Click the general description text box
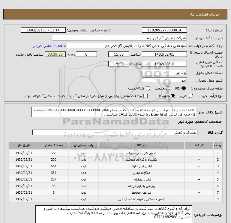 coord(114,112)
